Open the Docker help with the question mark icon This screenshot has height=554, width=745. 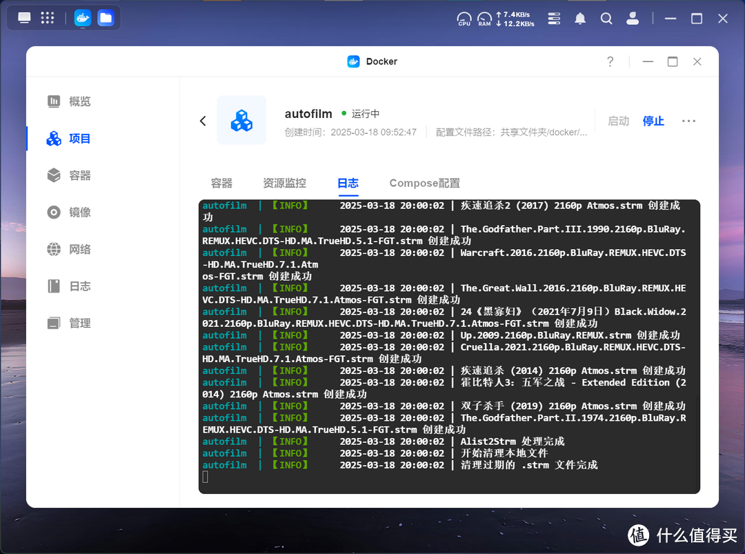tap(610, 61)
